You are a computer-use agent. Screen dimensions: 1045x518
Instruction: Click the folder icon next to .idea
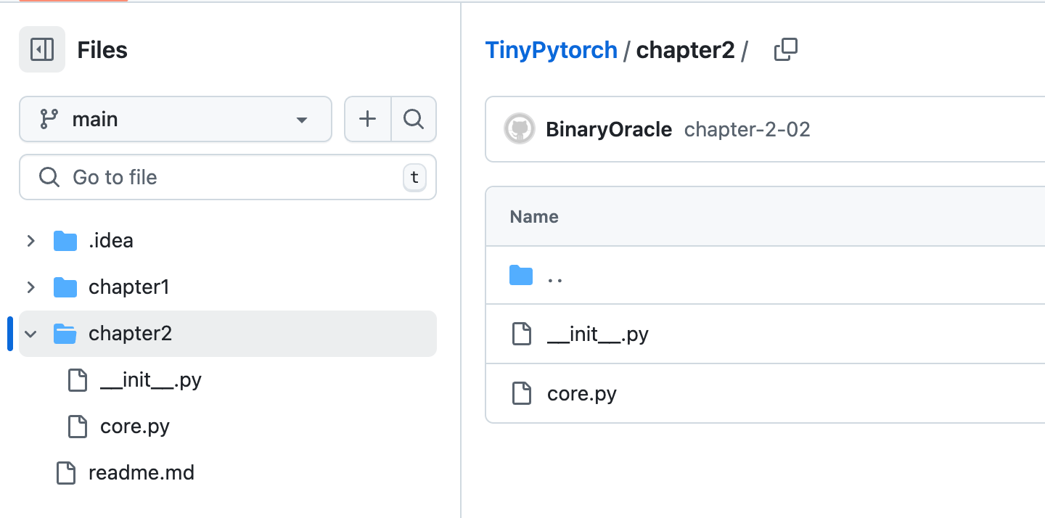pyautogui.click(x=65, y=241)
